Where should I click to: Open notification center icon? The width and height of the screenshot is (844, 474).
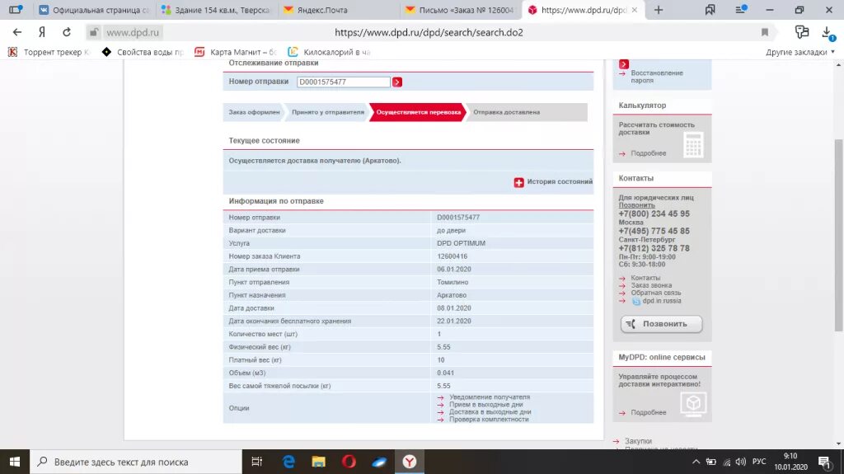(824, 462)
